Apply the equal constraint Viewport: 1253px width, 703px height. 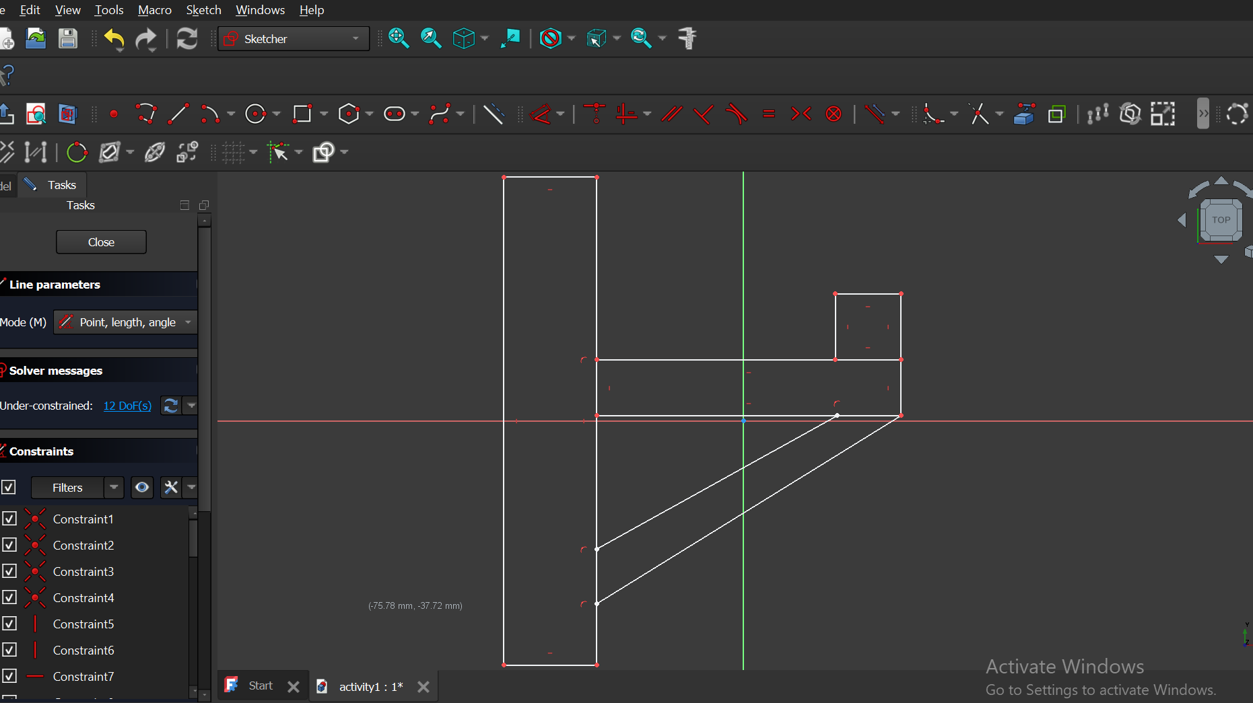coord(769,114)
